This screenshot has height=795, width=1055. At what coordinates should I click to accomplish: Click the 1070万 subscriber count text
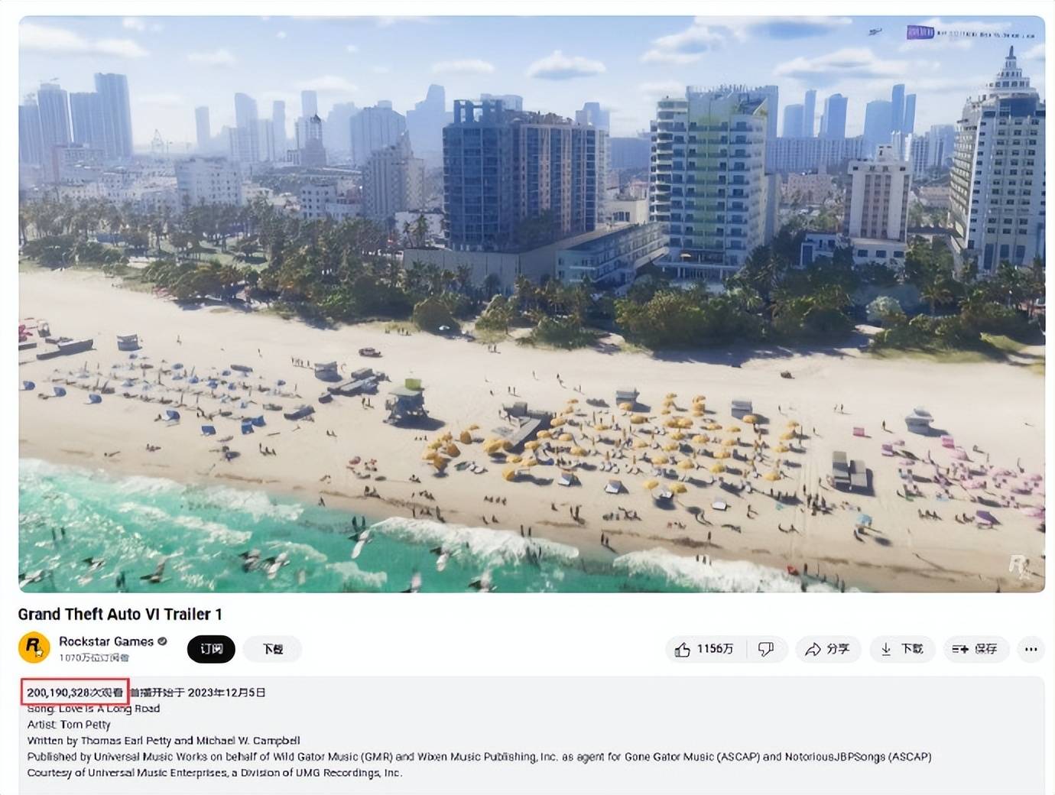click(94, 657)
